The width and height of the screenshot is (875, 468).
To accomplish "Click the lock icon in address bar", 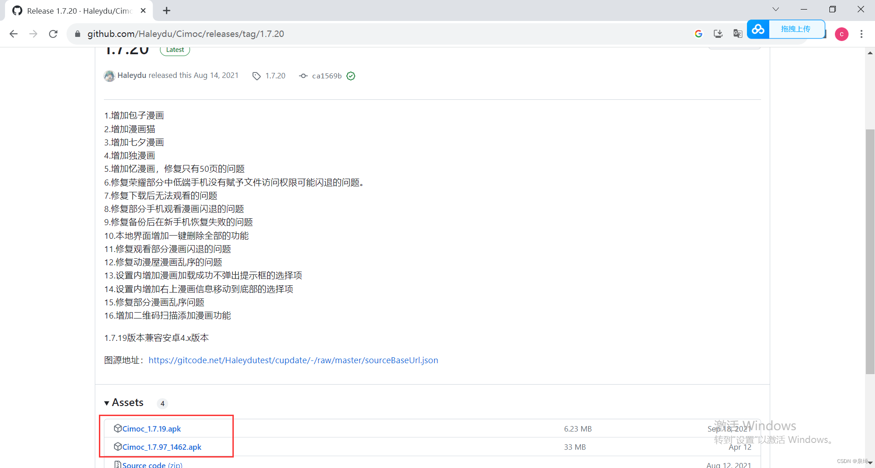I will 77,34.
